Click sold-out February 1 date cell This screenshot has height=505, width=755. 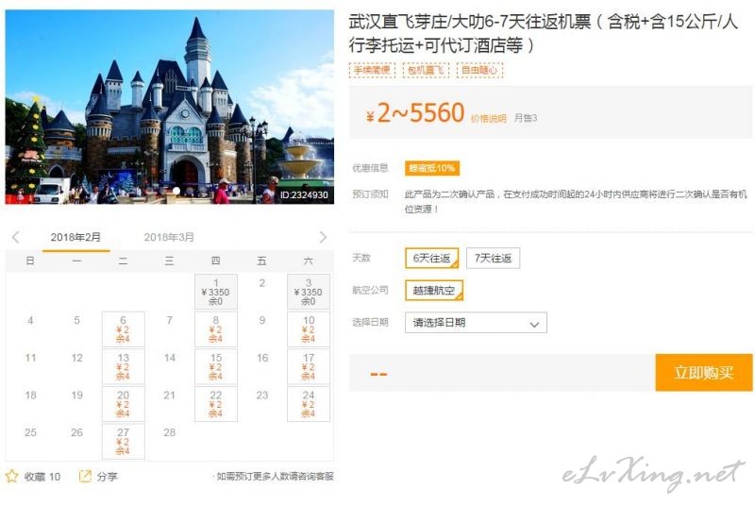point(216,292)
